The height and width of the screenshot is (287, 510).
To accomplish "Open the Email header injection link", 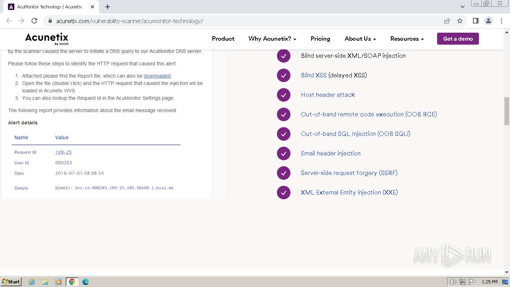I will [331, 153].
